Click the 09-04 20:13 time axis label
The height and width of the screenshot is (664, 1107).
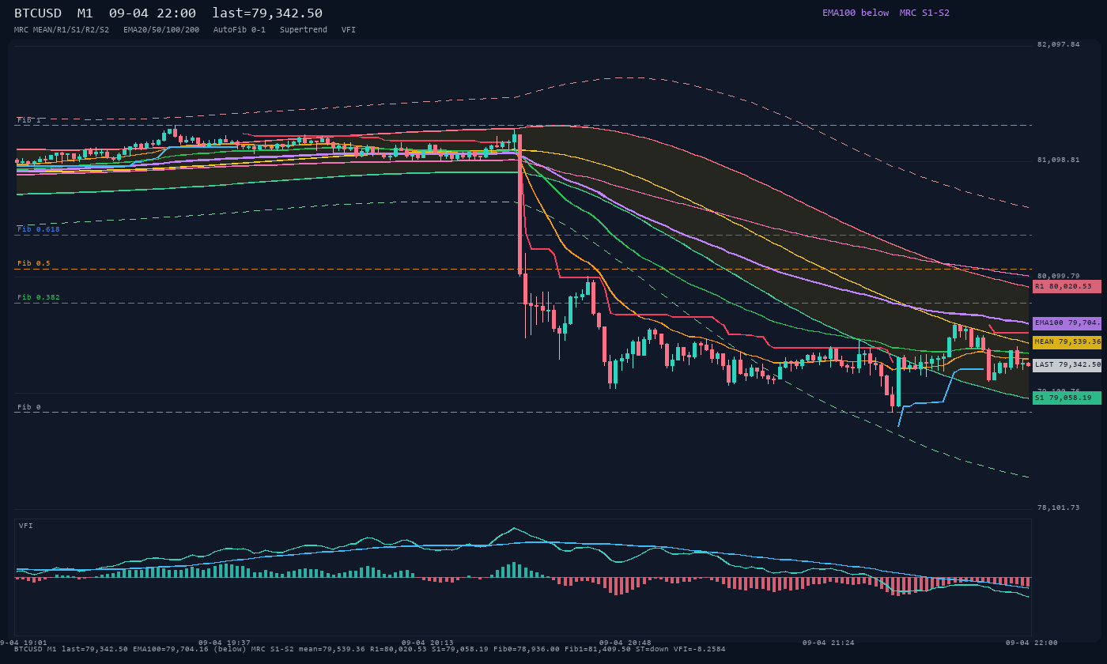click(x=428, y=643)
